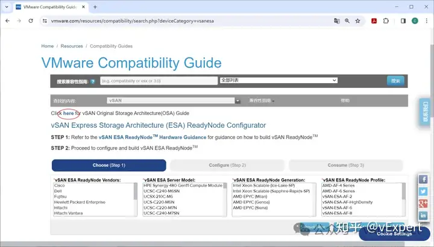Open the green profile avatar
The width and height of the screenshot is (434, 247).
(x=415, y=20)
